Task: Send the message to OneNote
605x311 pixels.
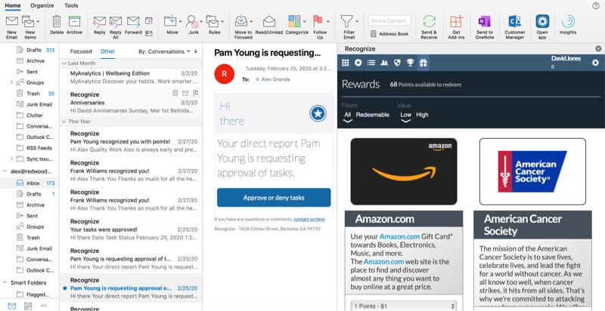Action: (485, 27)
